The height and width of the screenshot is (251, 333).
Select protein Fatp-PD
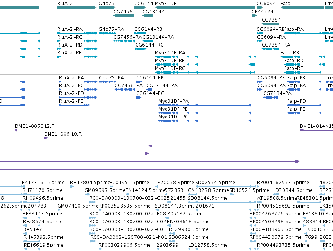click(x=304, y=105)
